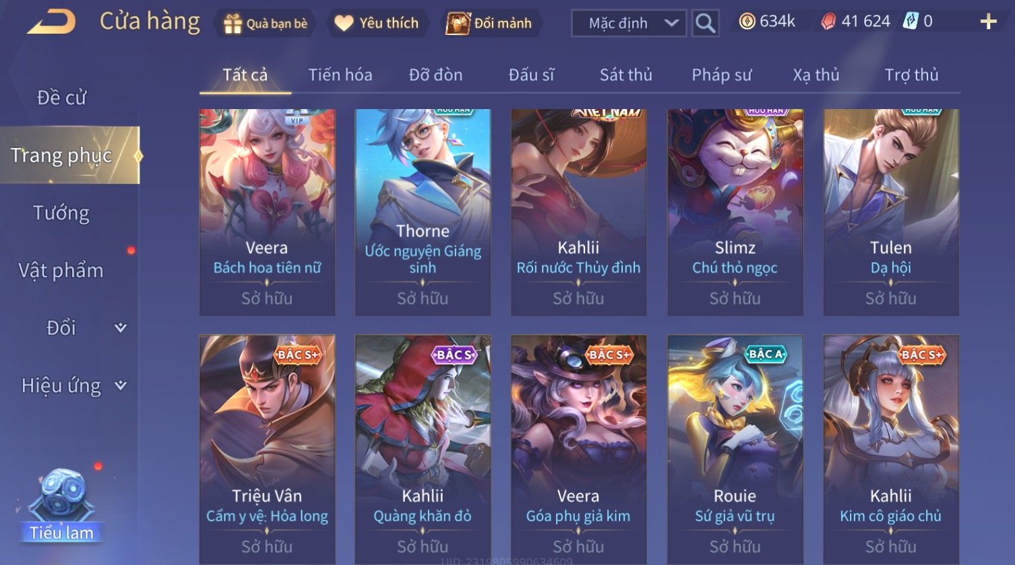Select the Rouie Sứ giả vũ trụ skin
The height and width of the screenshot is (565, 1015).
(x=735, y=449)
